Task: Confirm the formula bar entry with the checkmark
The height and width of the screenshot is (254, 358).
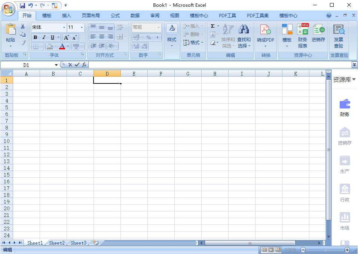Action: coord(77,65)
